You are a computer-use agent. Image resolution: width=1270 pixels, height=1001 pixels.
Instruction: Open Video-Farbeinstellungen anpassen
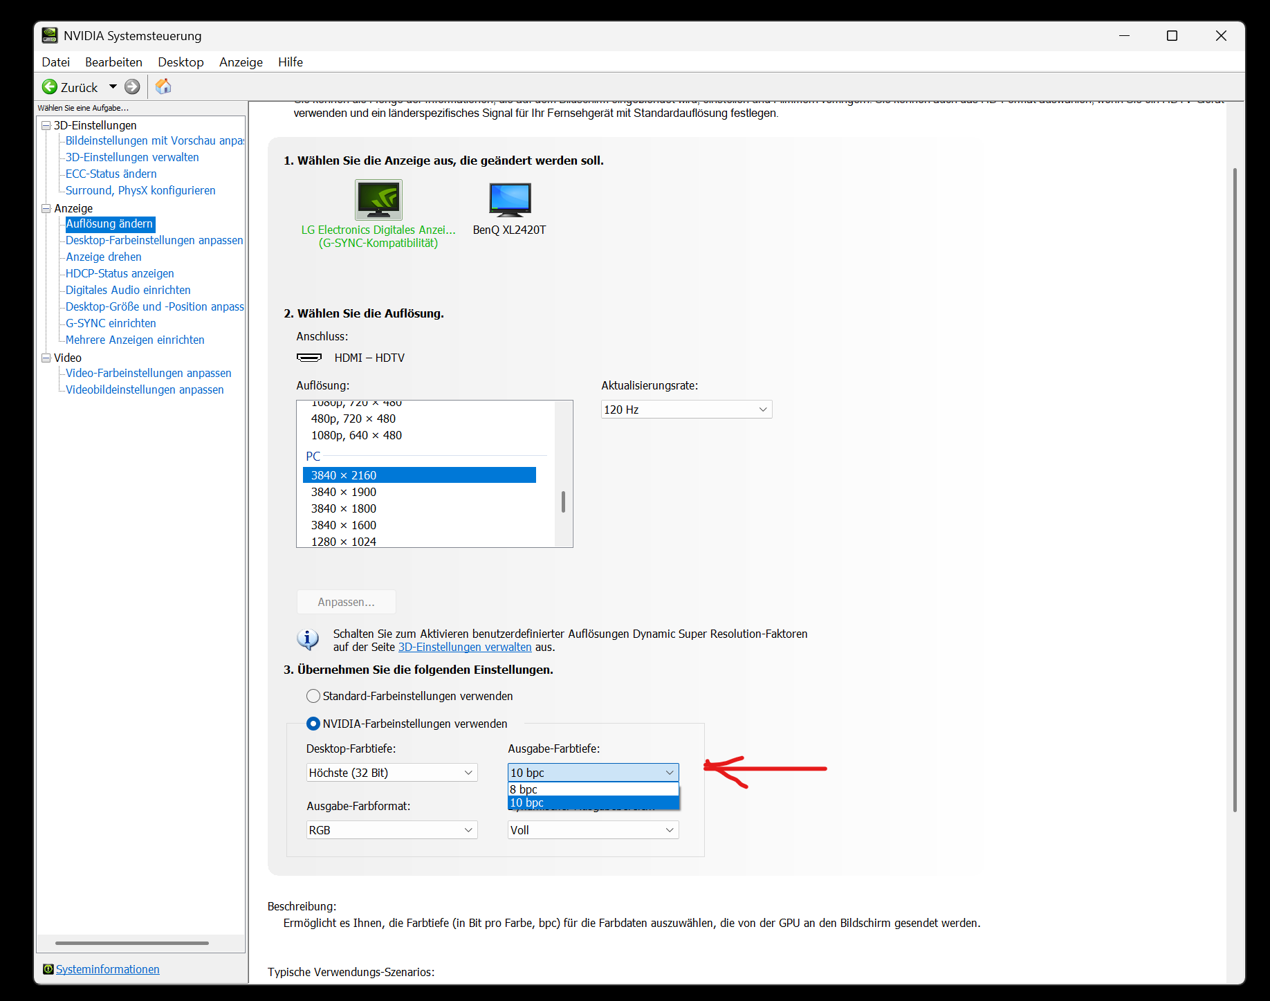[149, 373]
